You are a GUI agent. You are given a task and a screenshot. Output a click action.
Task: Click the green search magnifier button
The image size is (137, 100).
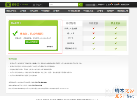click(80, 5)
